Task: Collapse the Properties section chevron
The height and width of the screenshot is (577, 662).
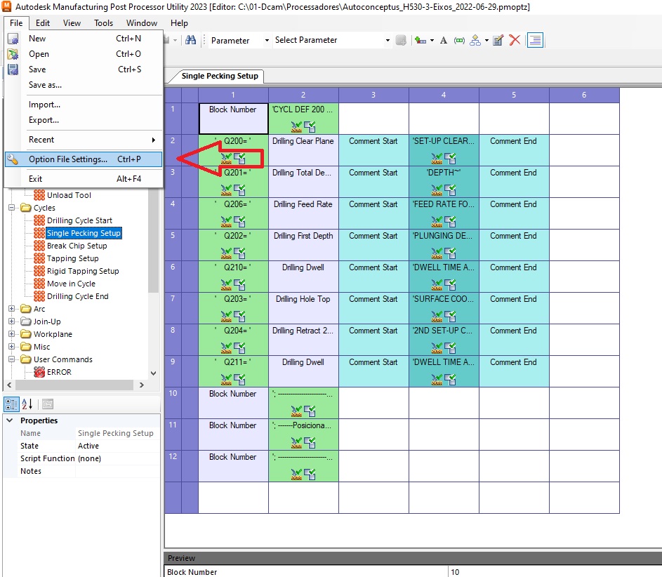Action: tap(10, 420)
